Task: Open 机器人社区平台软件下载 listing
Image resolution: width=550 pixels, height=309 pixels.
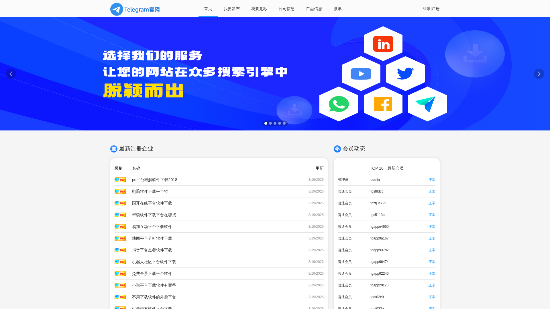Action: point(154,262)
